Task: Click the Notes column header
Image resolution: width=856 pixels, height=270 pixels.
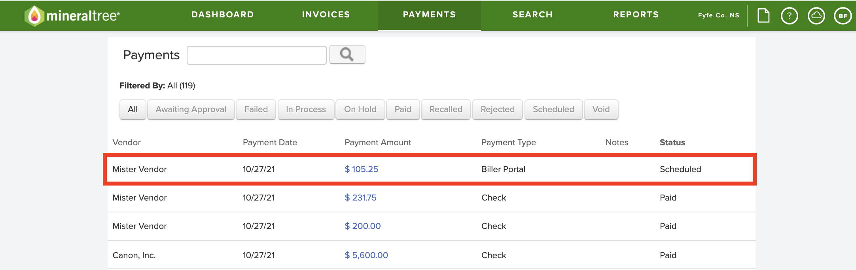Action: tap(617, 142)
